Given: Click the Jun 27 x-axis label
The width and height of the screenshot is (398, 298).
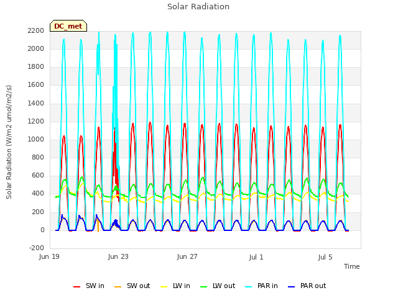Looking at the screenshot, I should coord(187,256).
